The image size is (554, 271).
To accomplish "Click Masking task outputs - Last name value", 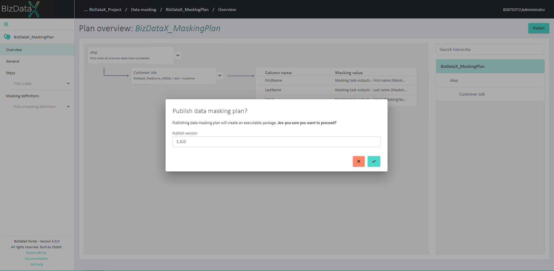I will click(371, 90).
